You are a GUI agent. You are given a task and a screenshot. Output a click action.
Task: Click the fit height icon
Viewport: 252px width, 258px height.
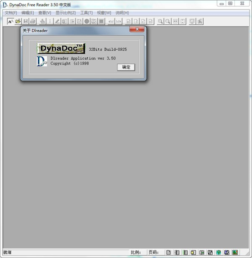pos(182,22)
